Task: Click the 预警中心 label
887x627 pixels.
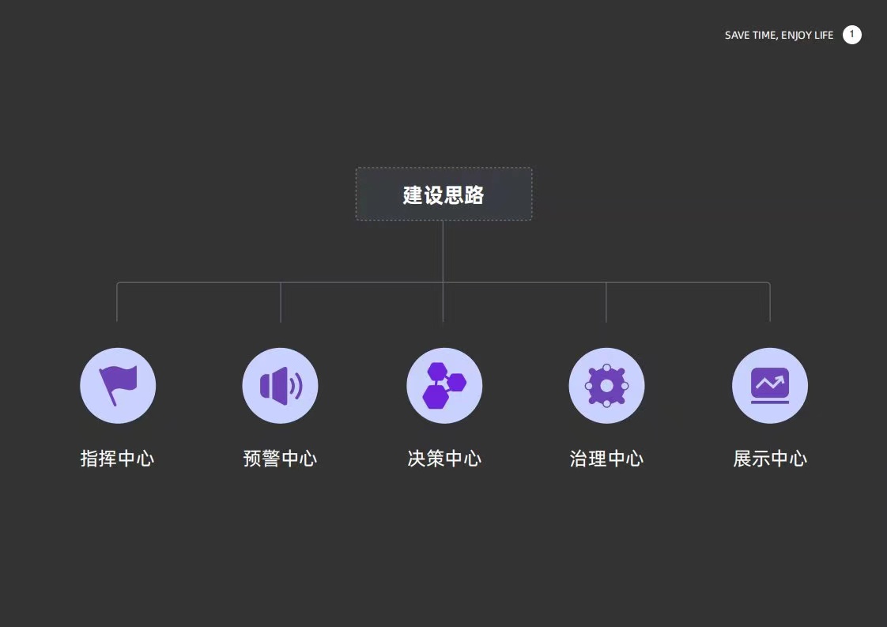Action: (280, 459)
